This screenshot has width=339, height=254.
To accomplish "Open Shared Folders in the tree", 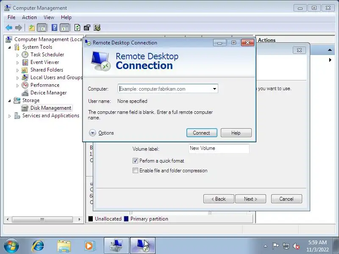I will [x=47, y=70].
